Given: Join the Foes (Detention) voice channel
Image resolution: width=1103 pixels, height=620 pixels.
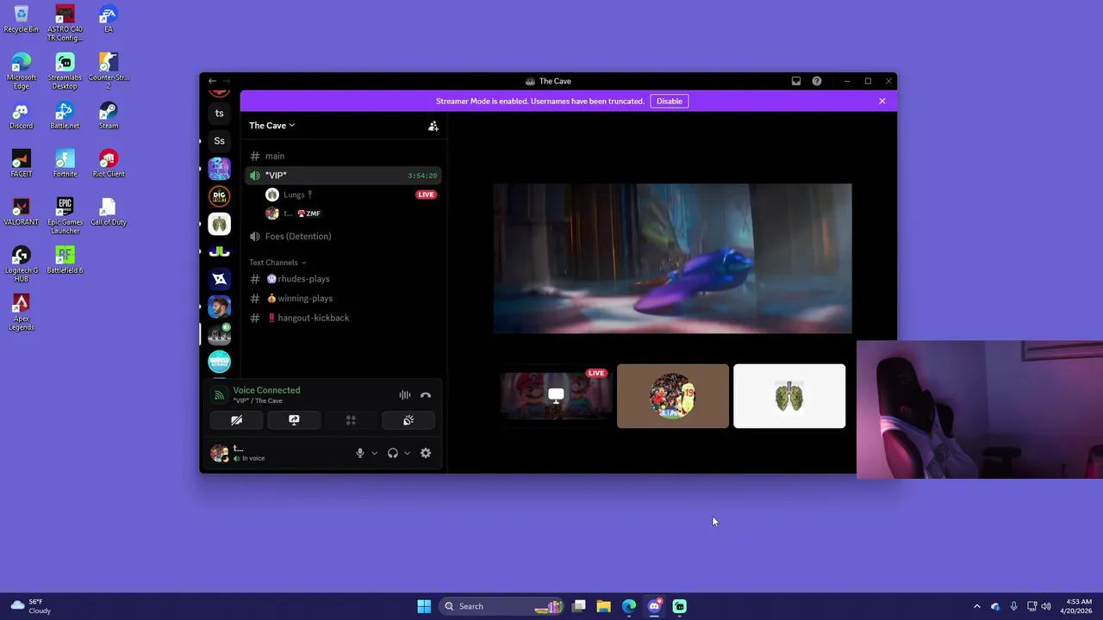Looking at the screenshot, I should pyautogui.click(x=343, y=236).
